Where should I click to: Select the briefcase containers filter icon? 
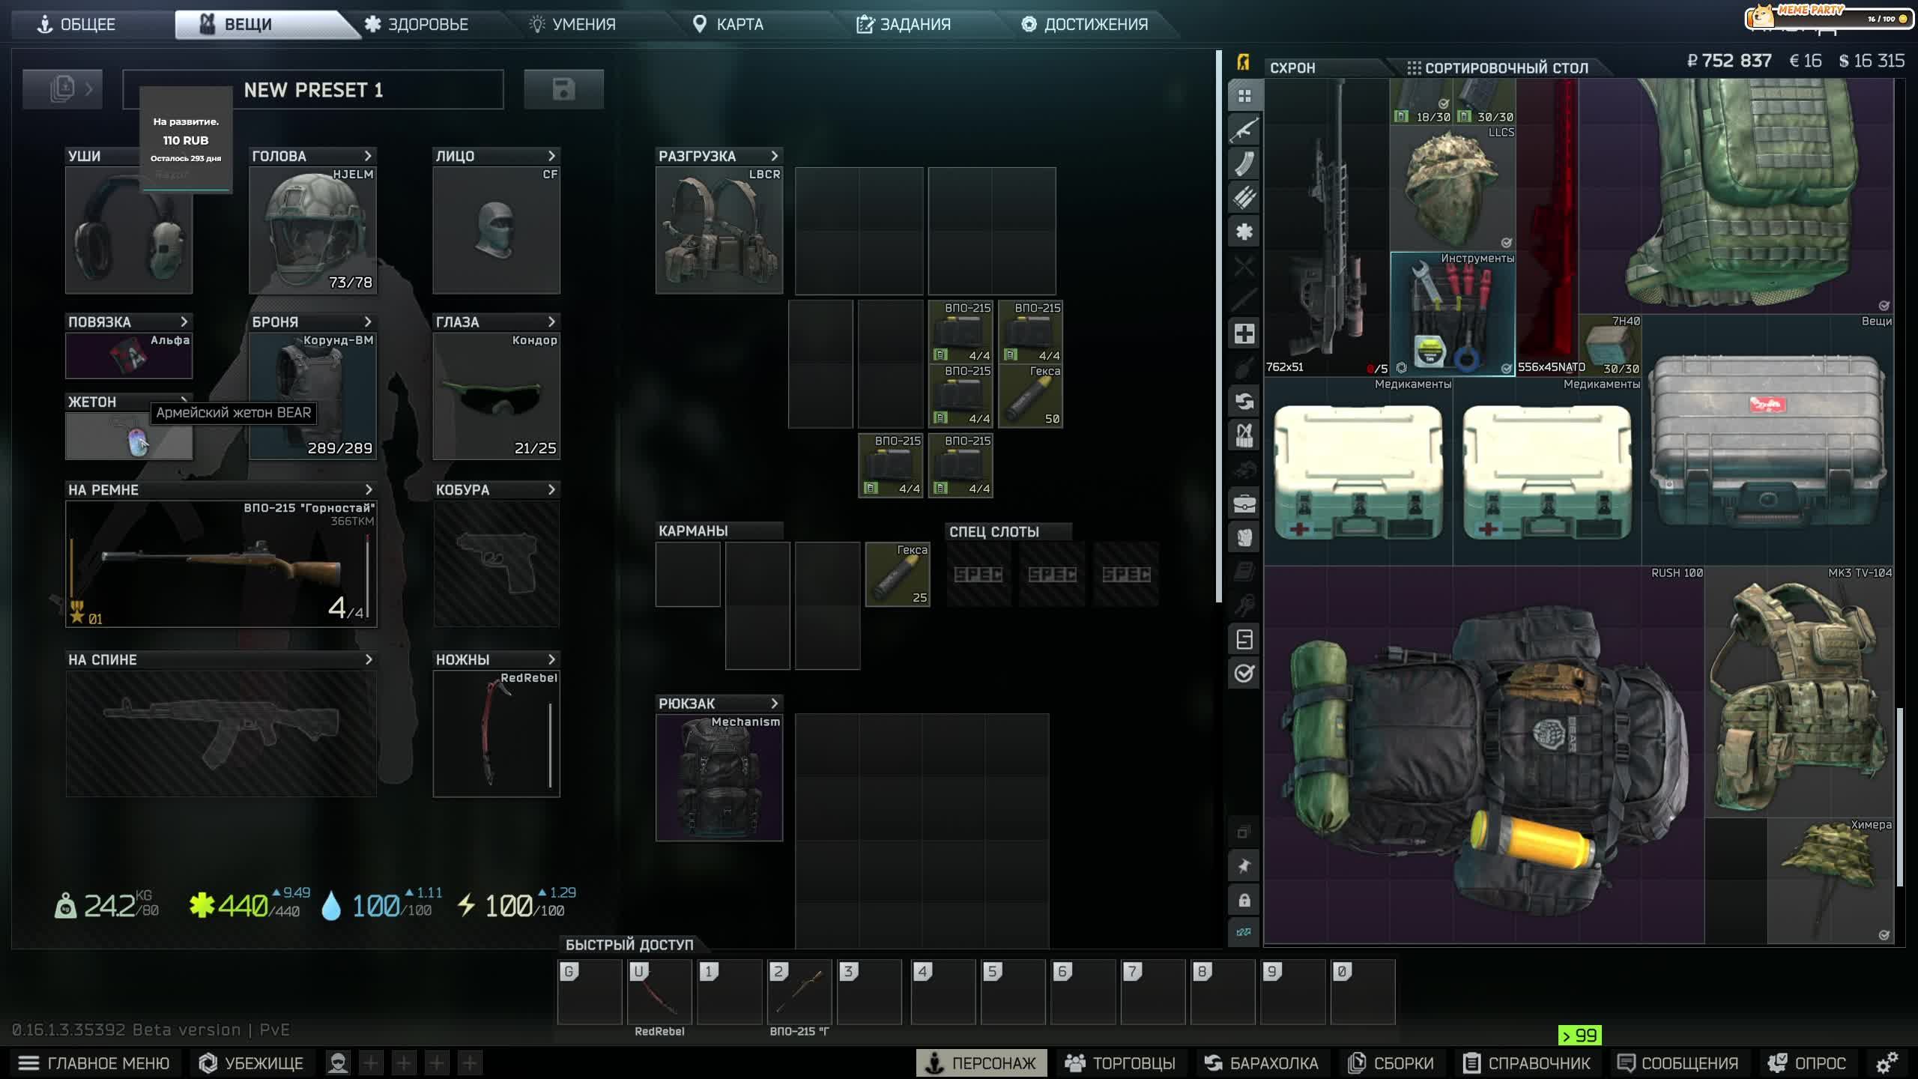1244,504
